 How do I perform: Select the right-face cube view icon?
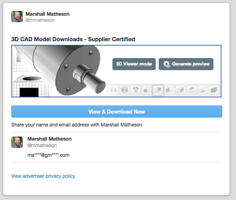[180, 90]
